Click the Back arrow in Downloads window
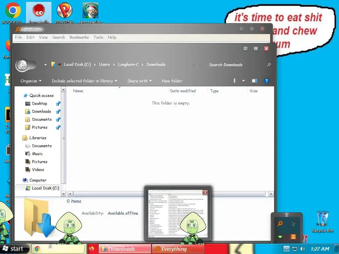This screenshot has width=339, height=254. click(22, 65)
